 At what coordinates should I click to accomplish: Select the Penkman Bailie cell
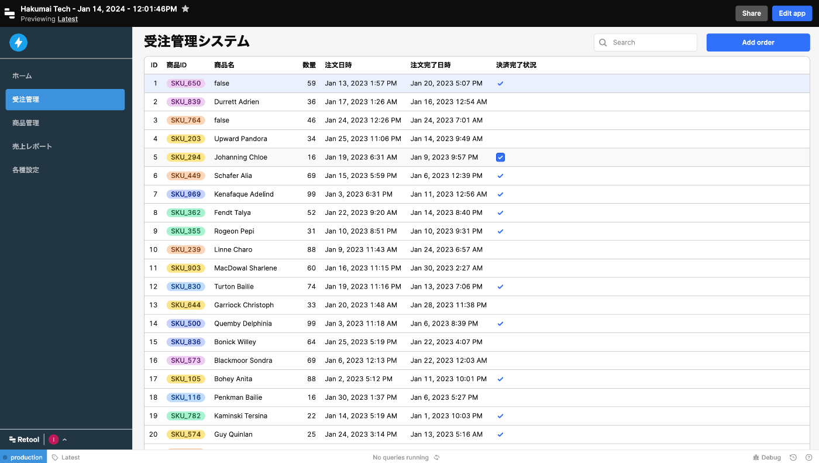click(x=238, y=397)
